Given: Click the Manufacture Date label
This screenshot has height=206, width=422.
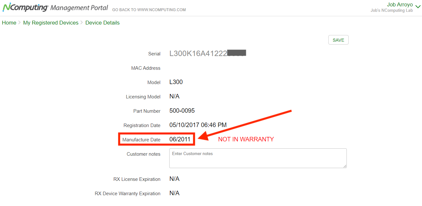Looking at the screenshot, I should click(141, 140).
